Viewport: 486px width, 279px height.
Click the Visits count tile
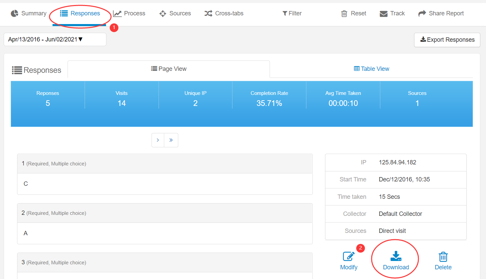(121, 99)
